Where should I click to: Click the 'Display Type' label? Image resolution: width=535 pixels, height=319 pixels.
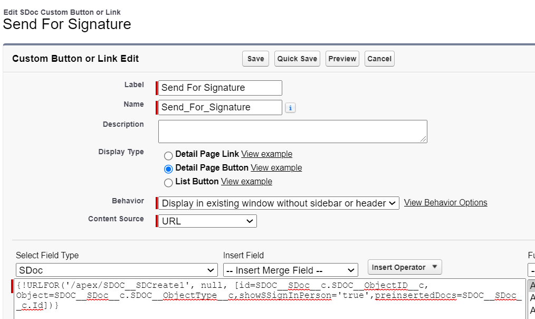(121, 152)
